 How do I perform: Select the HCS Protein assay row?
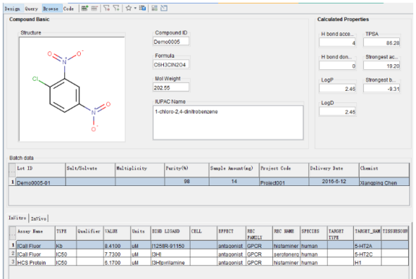point(209,262)
